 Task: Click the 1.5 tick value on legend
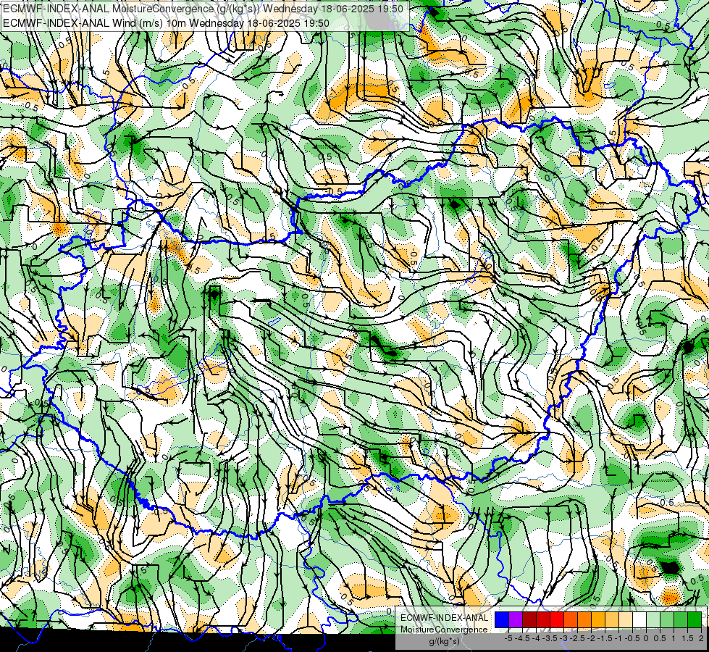[x=688, y=638]
